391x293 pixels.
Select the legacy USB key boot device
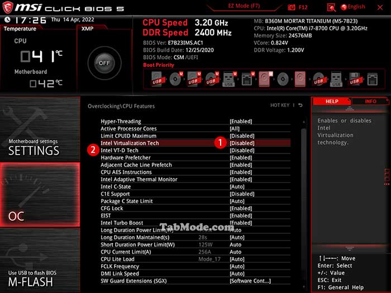(336, 79)
